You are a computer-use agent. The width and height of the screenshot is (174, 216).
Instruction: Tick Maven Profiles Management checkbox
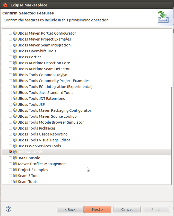[x=10, y=164]
